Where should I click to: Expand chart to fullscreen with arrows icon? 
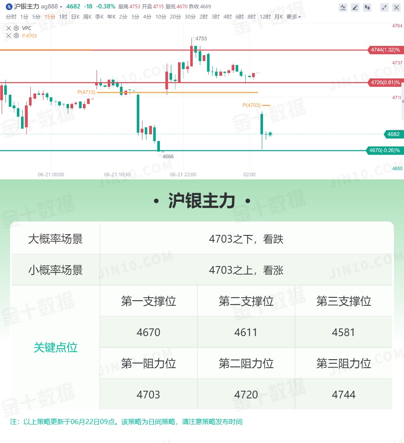384,8
